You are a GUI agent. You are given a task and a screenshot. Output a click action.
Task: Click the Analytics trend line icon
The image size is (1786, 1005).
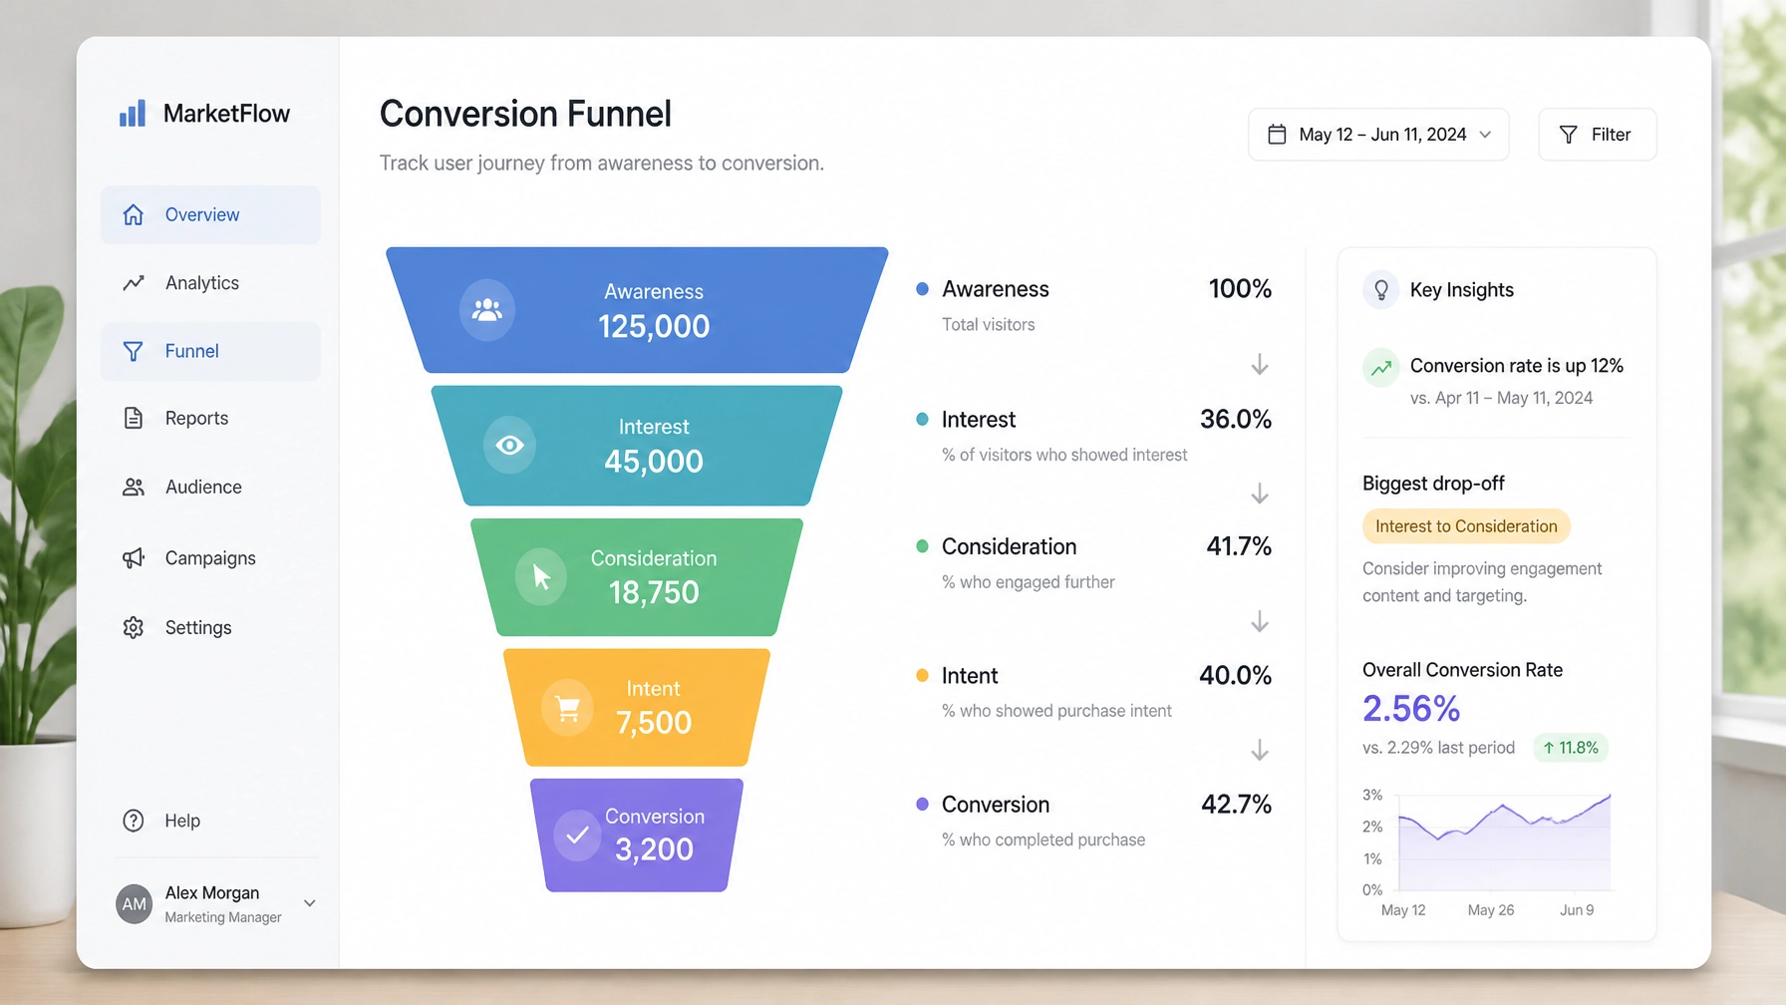pos(134,283)
